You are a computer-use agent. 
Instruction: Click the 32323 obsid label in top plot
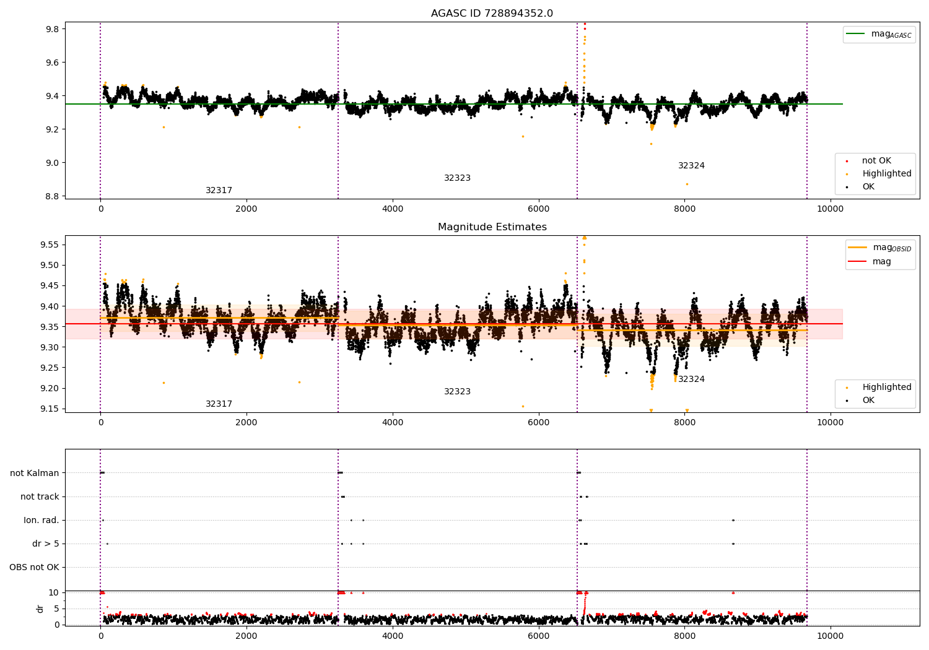point(457,178)
